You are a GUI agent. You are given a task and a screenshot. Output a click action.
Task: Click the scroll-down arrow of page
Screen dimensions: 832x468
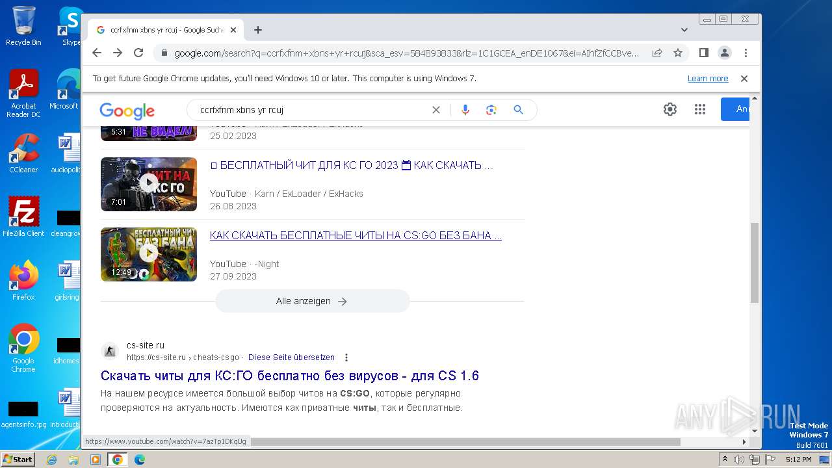click(x=755, y=430)
